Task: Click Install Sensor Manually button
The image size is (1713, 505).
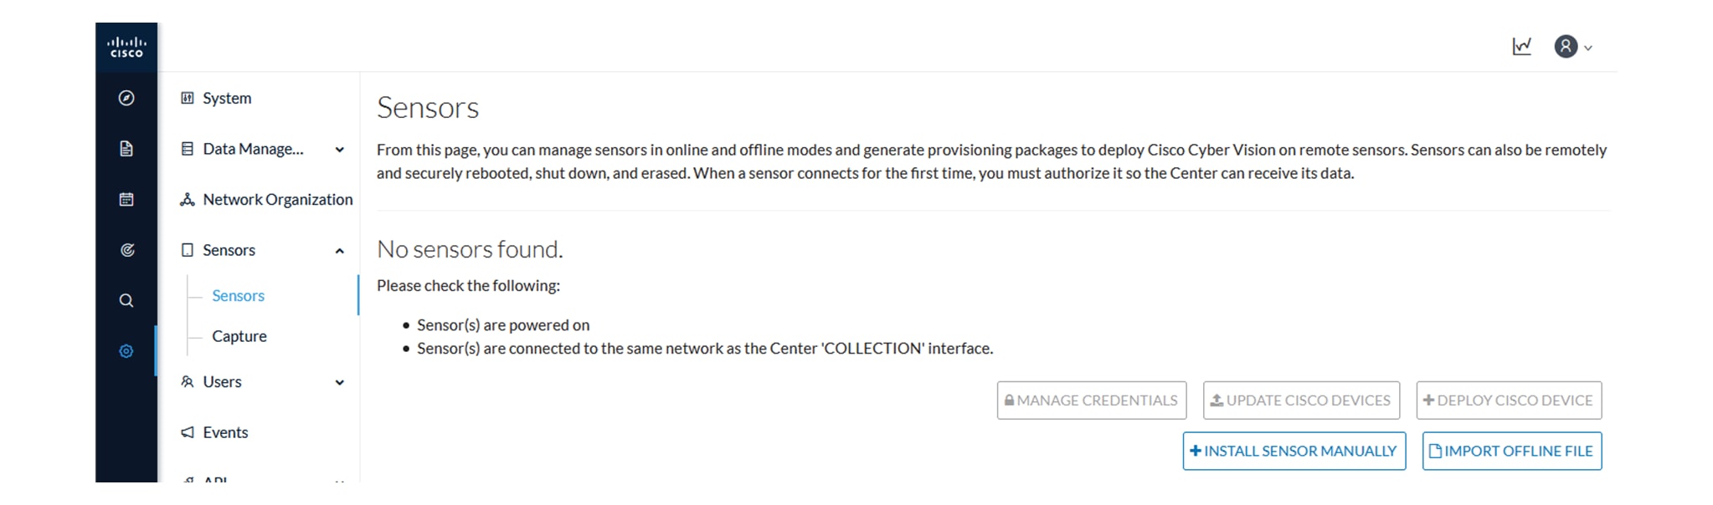Action: point(1294,451)
